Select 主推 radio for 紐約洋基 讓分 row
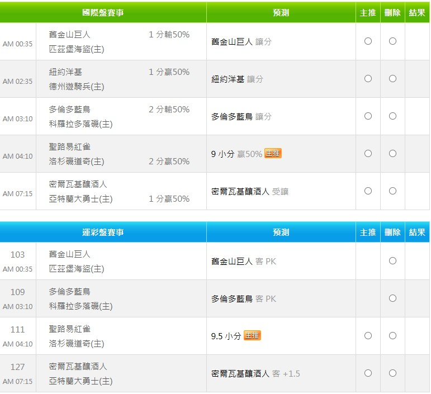Viewport: 431px width, 394px height. pos(368,79)
